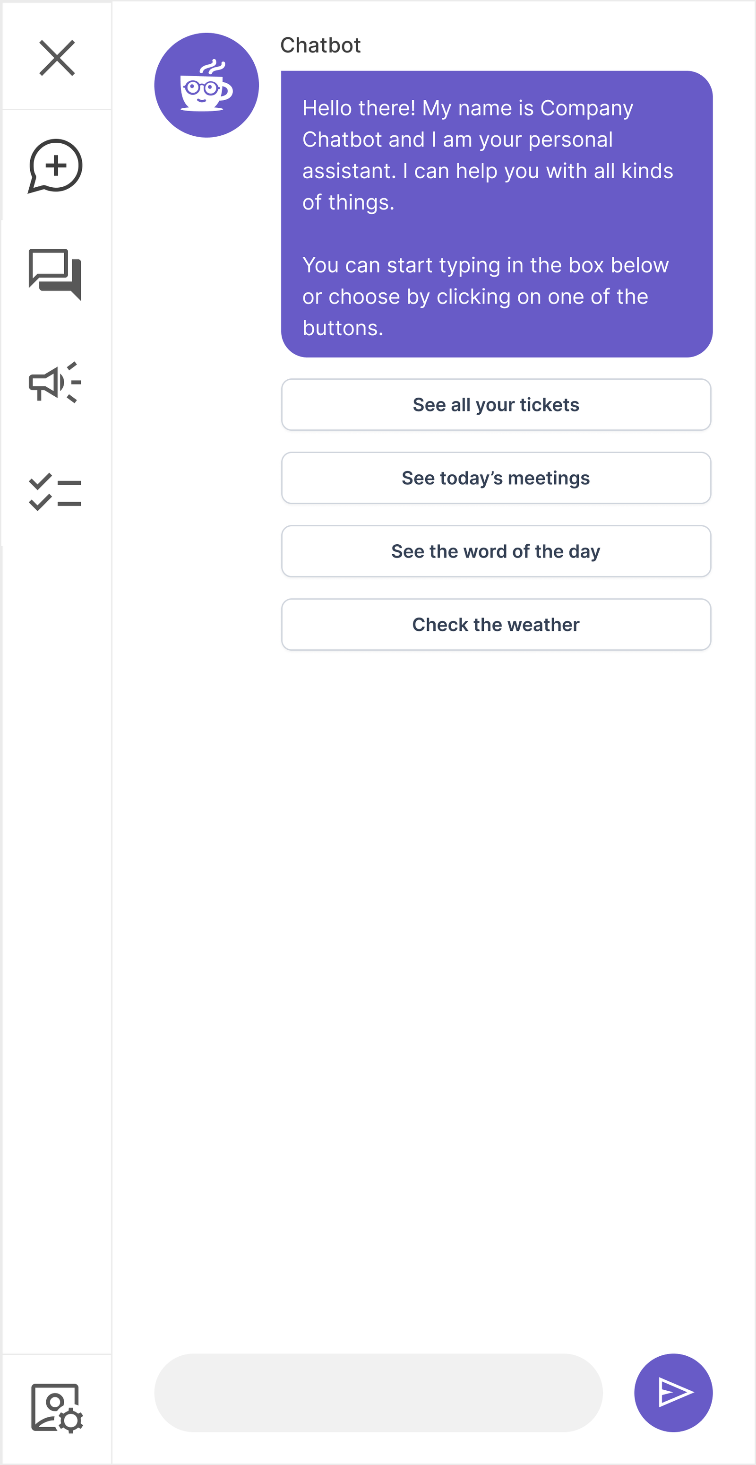756x1465 pixels.
Task: Open the task checklist icon
Action: coord(55,492)
